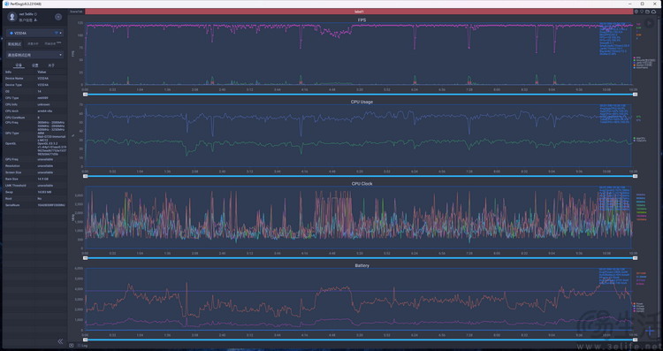Image resolution: width=663 pixels, height=351 pixels.
Task: Click the right handle of Battery range slider
Action: (635, 340)
